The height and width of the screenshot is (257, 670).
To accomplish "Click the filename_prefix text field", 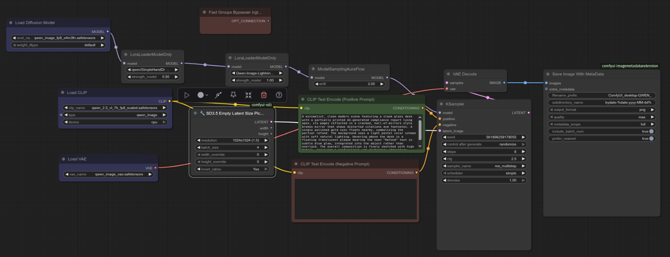I will (x=601, y=96).
